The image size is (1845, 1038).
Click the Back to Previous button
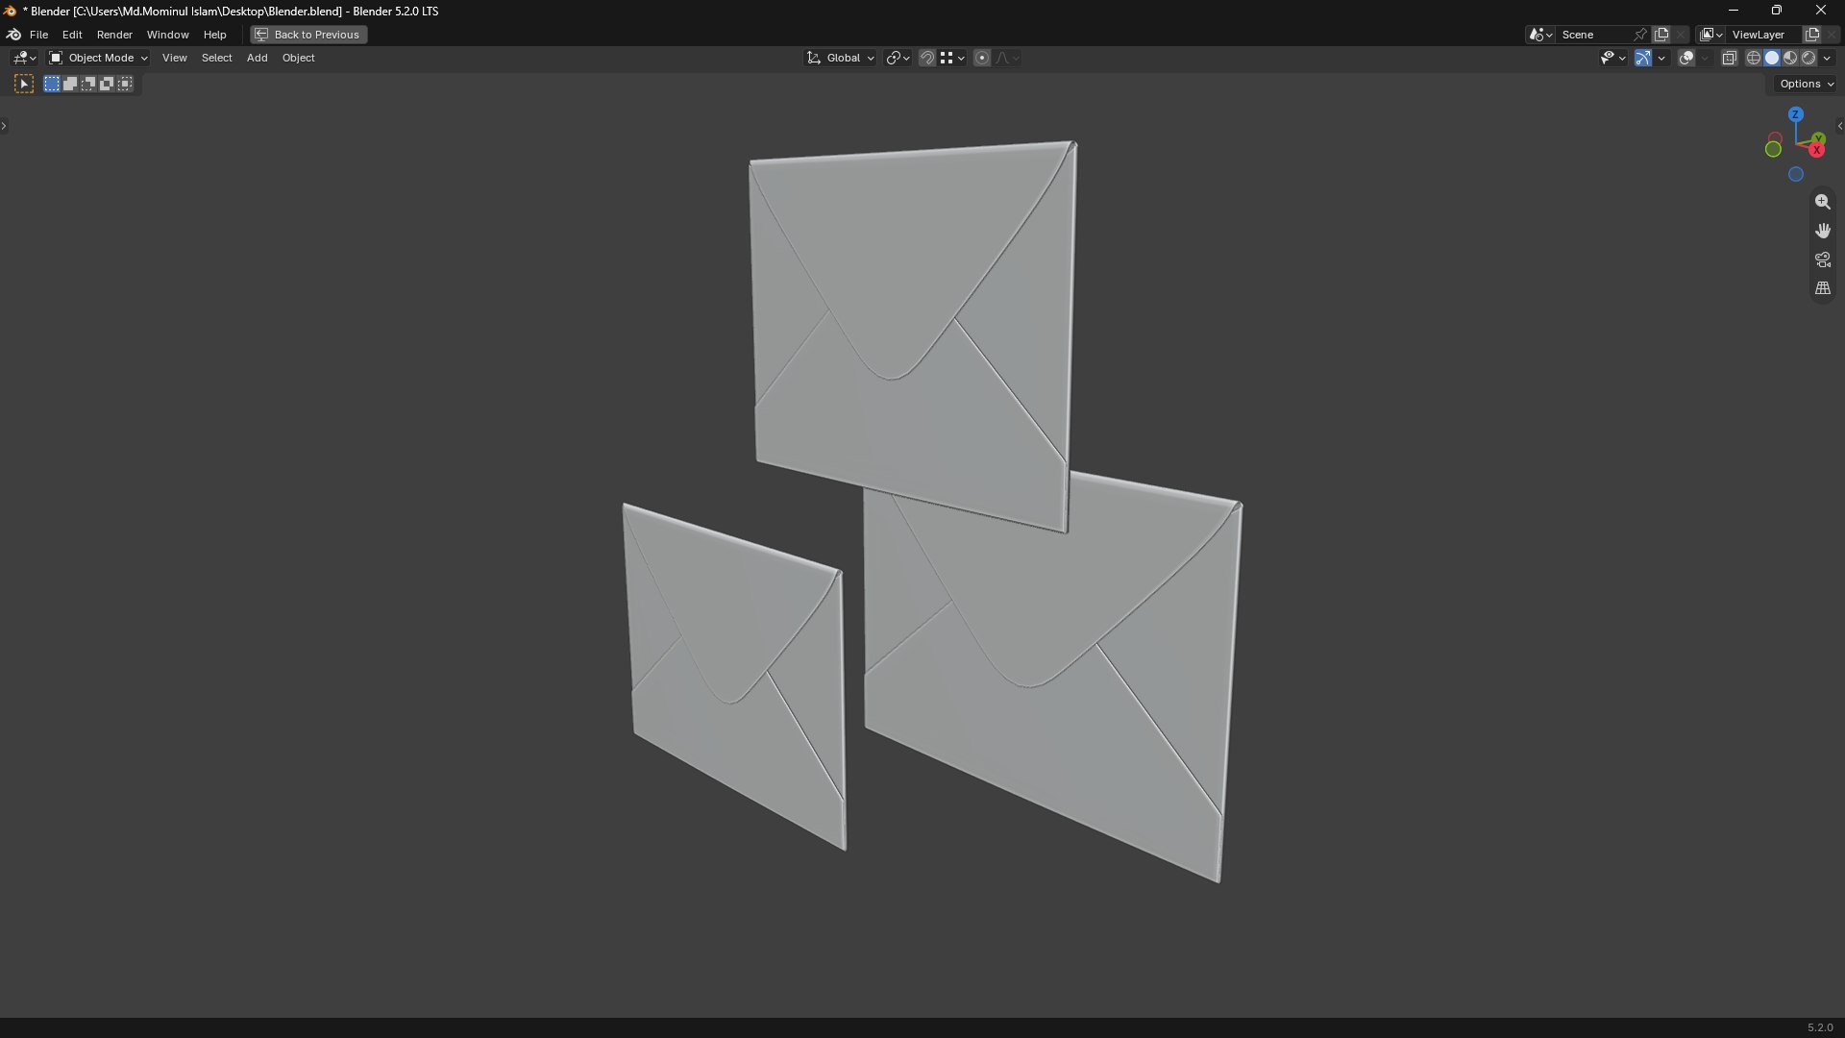point(308,35)
